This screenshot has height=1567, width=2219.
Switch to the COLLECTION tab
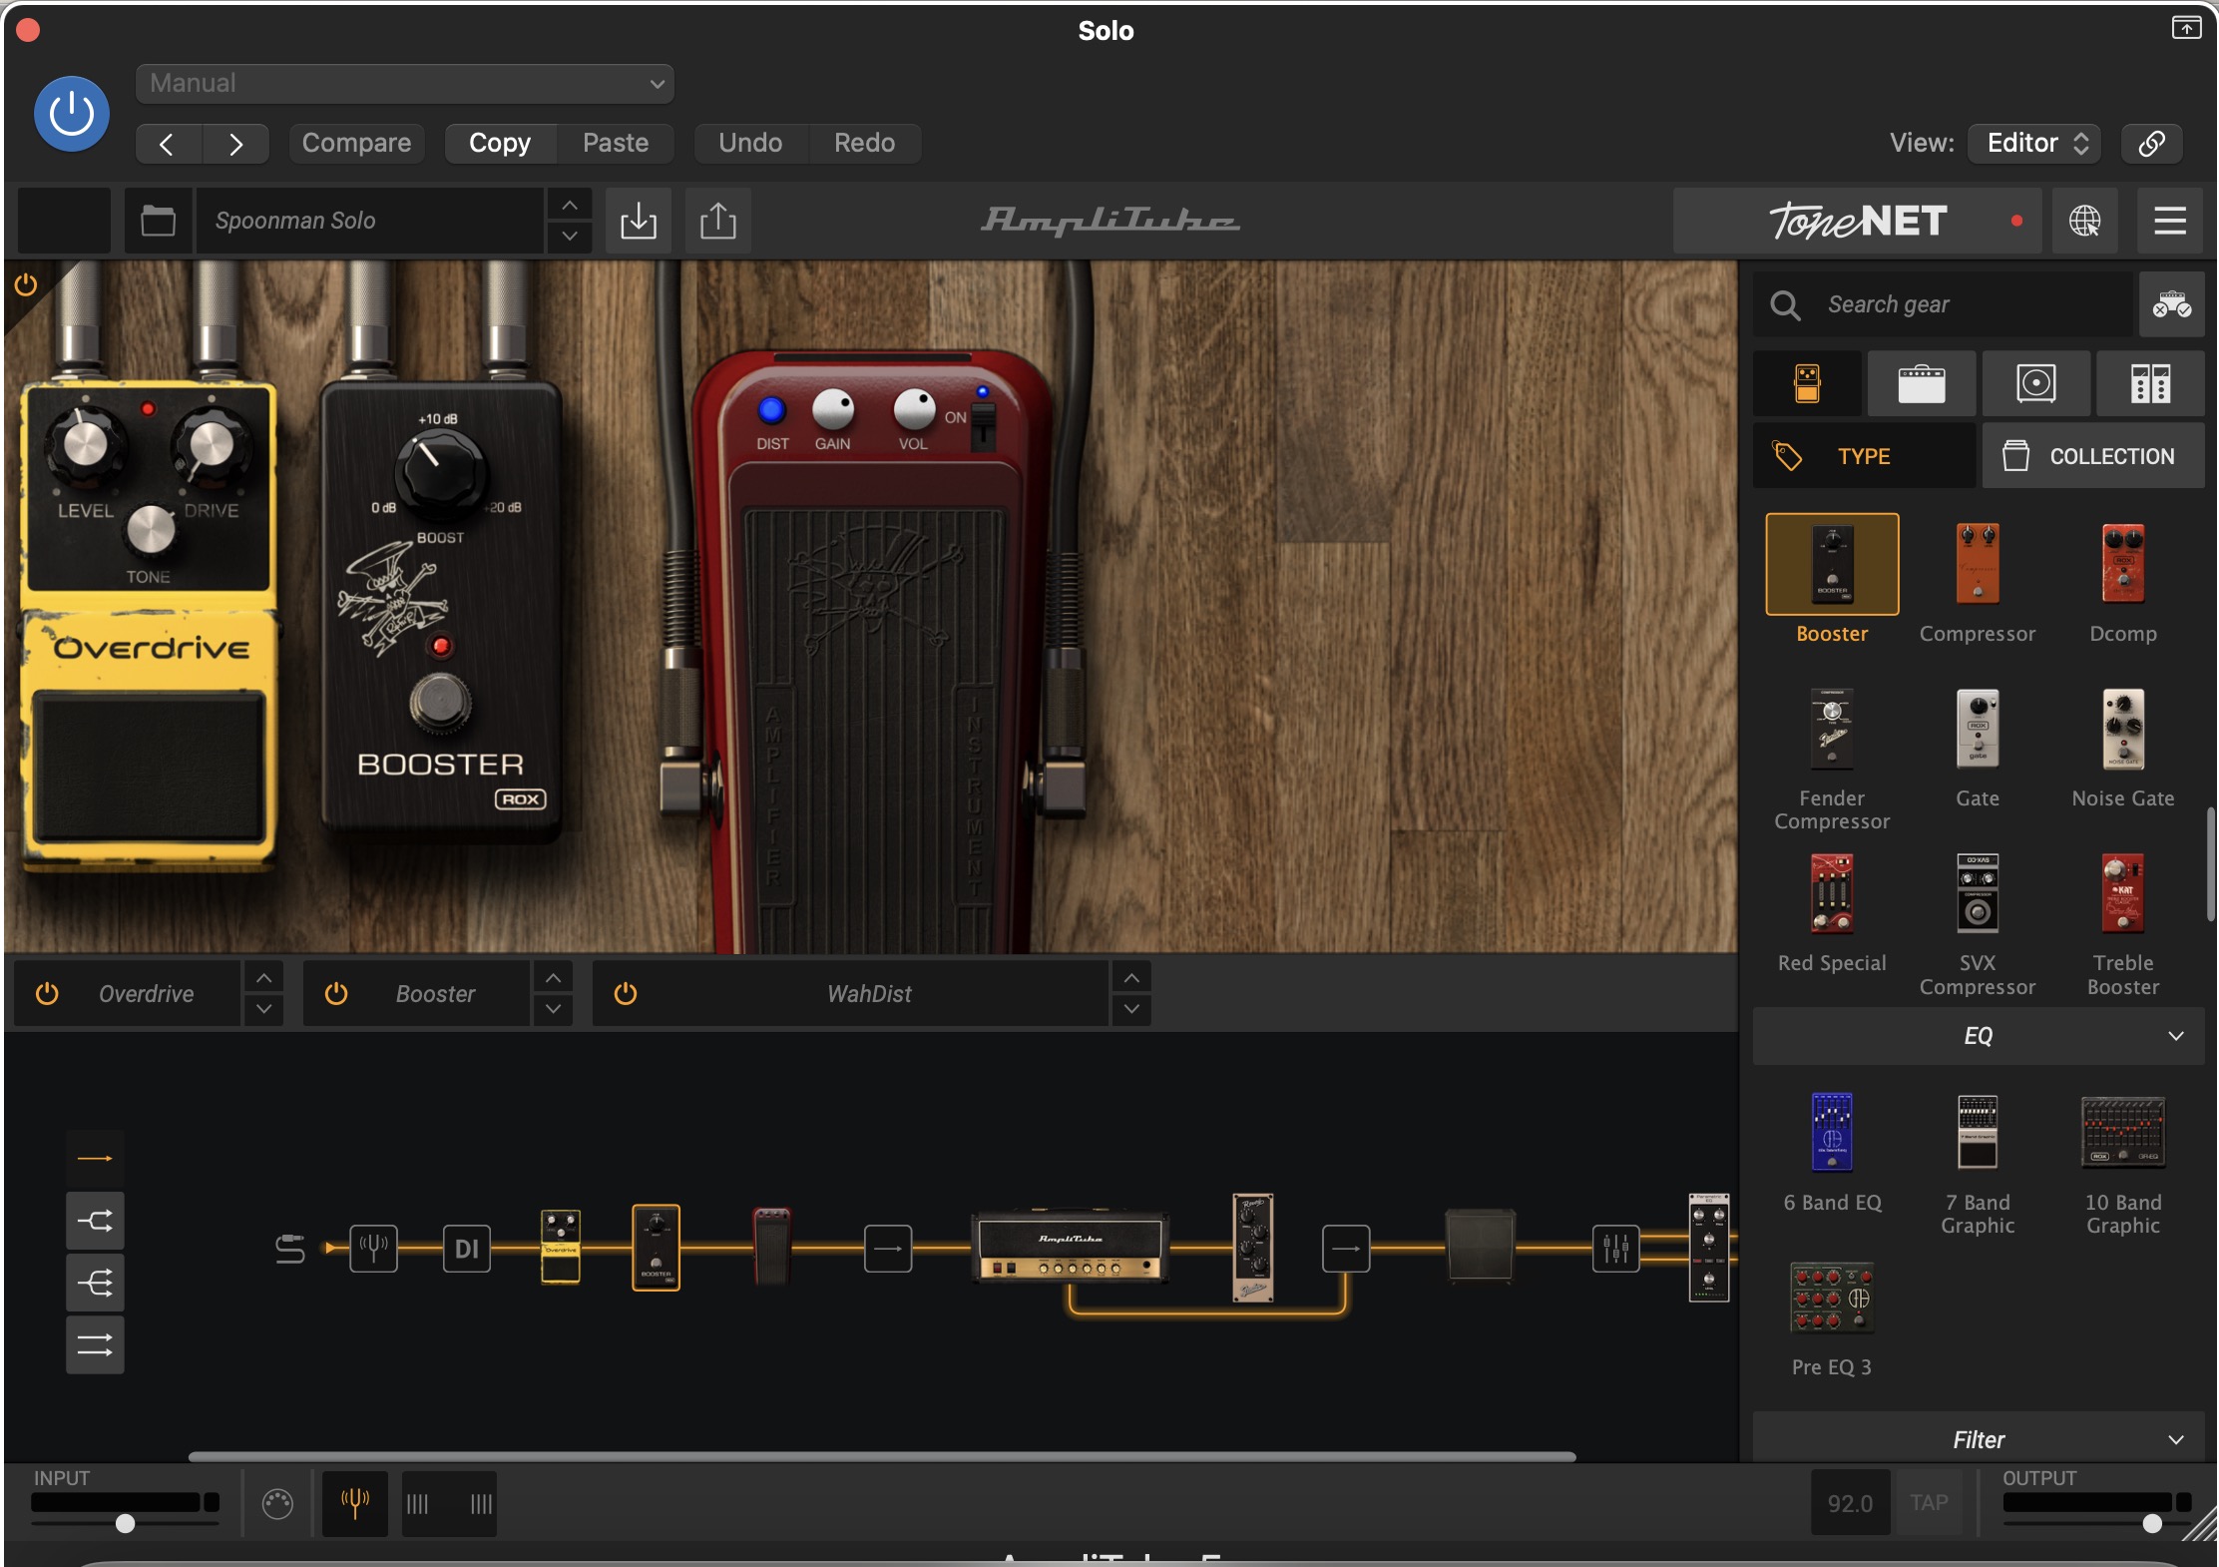click(2092, 456)
